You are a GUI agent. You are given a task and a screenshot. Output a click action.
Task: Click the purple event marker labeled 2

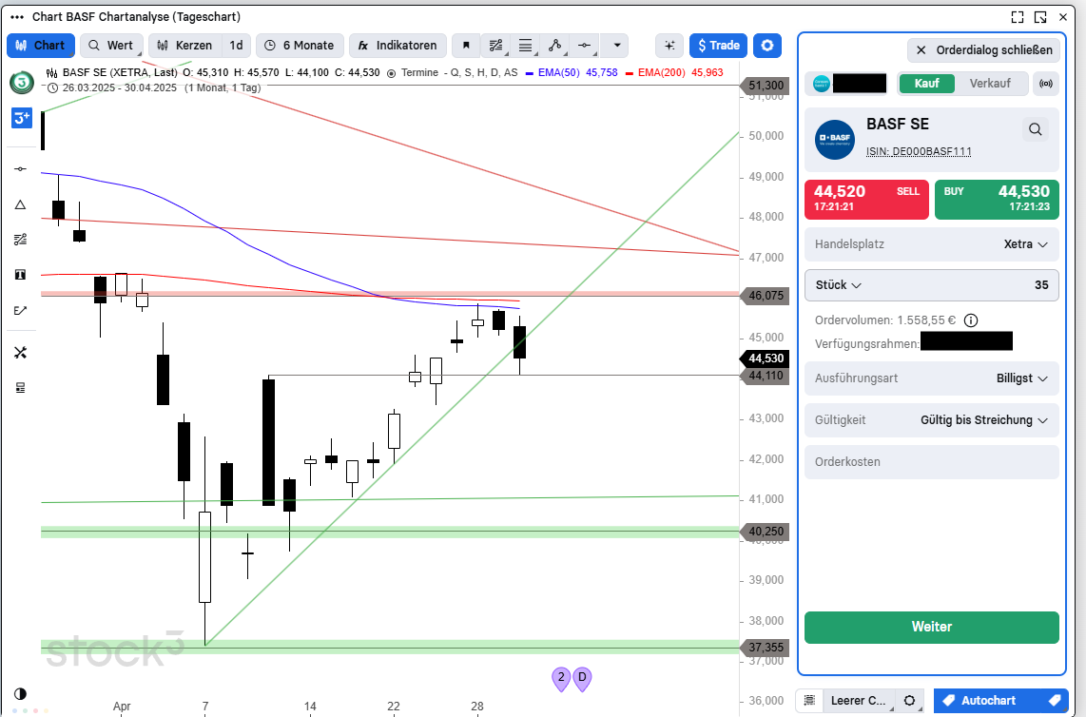coord(561,678)
